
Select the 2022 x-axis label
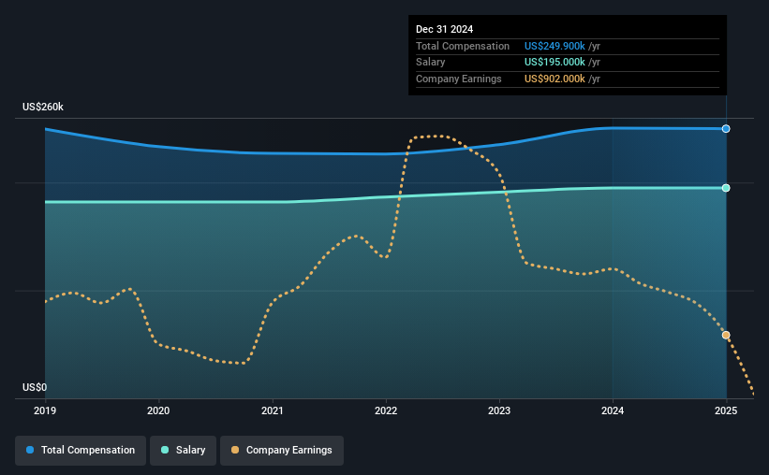pyautogui.click(x=386, y=410)
